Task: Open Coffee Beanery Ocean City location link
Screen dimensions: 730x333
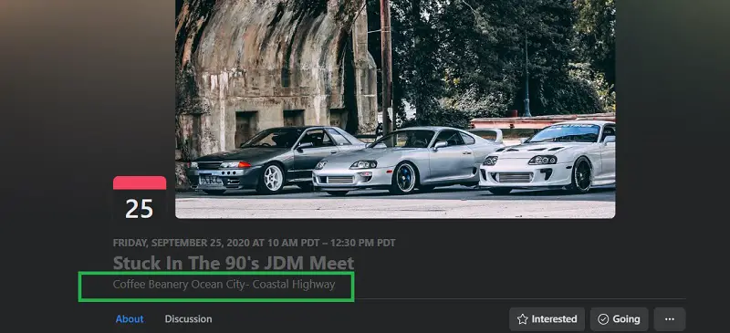Action: [224, 284]
